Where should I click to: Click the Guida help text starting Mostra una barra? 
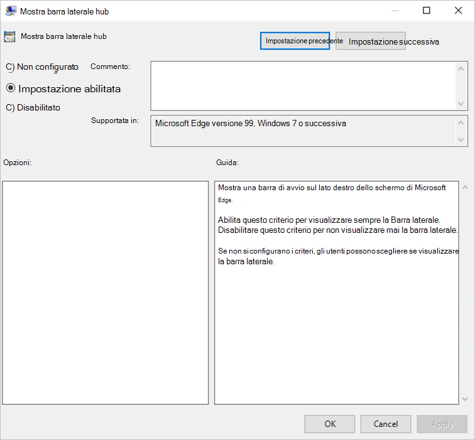tap(332, 193)
